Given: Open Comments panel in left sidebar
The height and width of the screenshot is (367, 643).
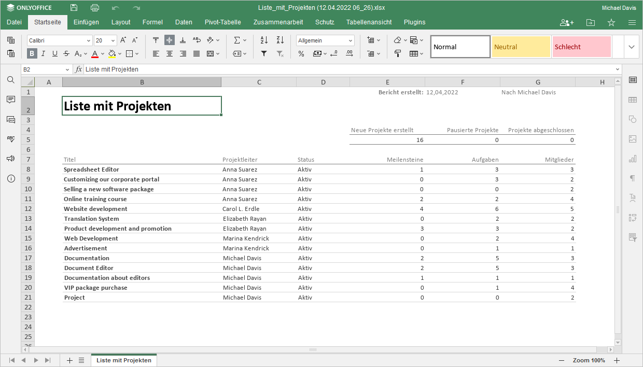Looking at the screenshot, I should coord(11,100).
